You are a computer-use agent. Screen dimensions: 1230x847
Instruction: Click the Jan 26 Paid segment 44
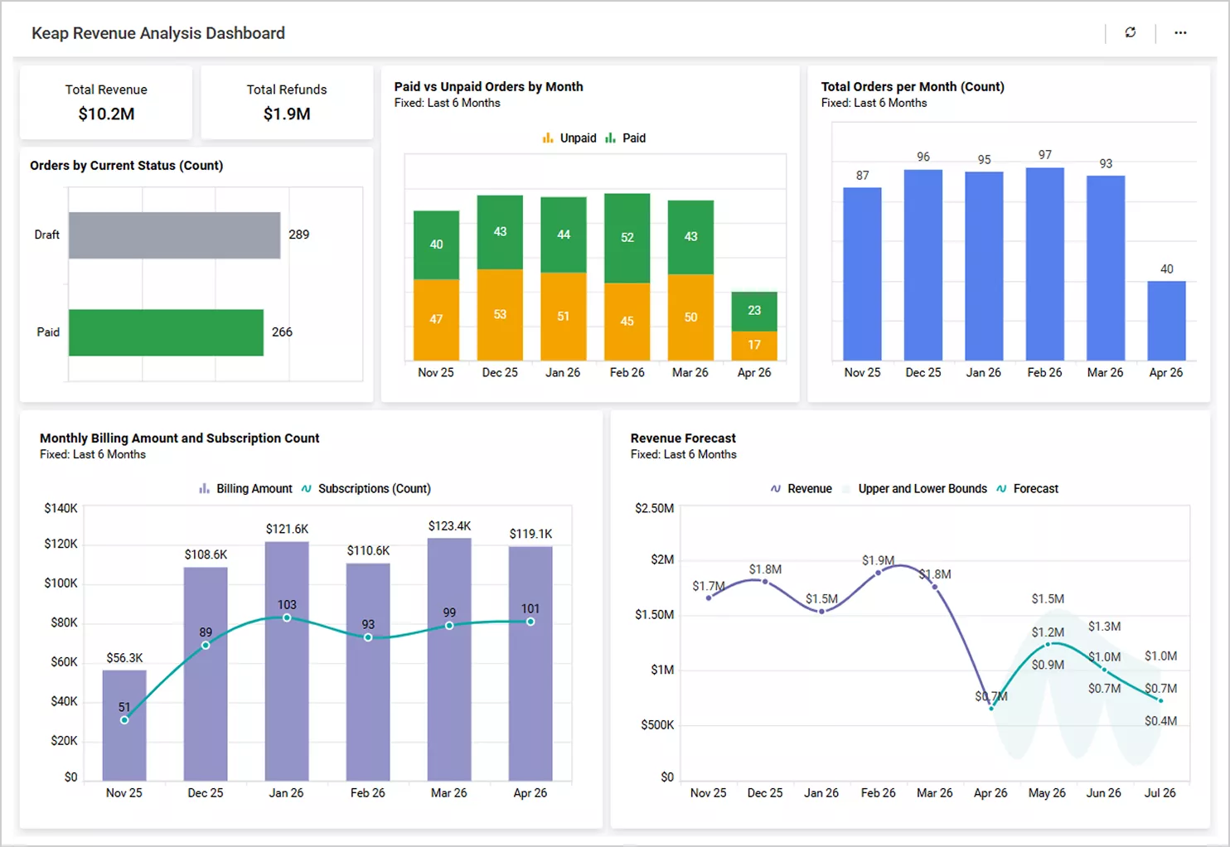coord(564,235)
